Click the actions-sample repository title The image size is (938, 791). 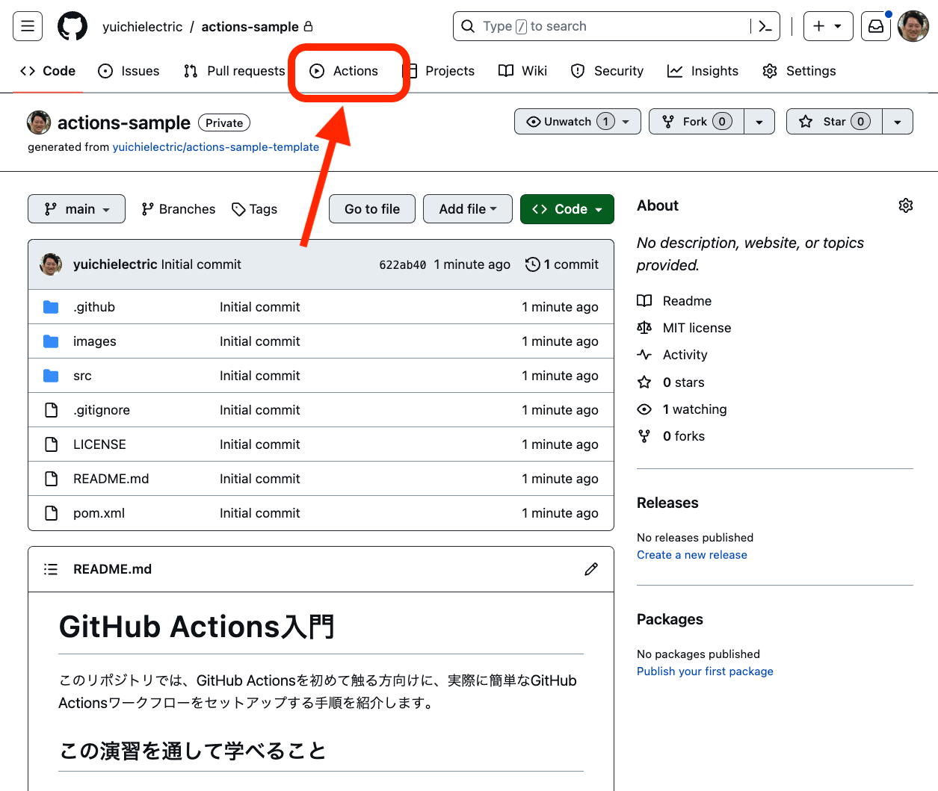pos(124,122)
